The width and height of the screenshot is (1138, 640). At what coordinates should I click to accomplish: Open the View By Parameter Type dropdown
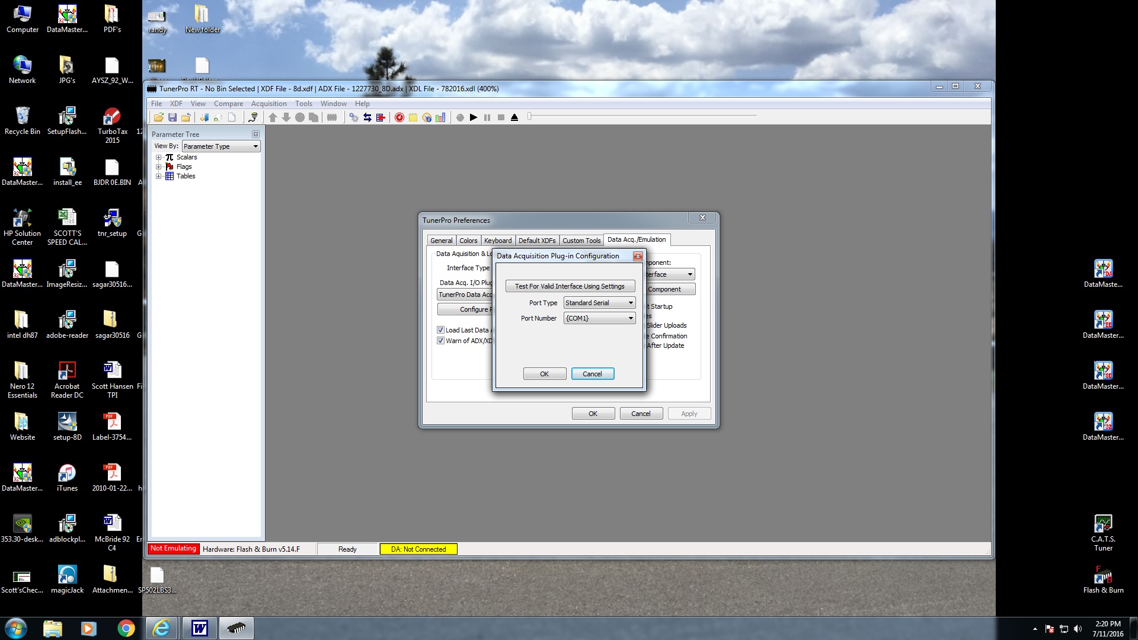[221, 146]
